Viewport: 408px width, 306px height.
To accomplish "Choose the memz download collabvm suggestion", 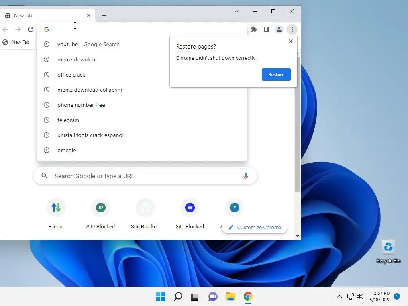I will click(142, 90).
